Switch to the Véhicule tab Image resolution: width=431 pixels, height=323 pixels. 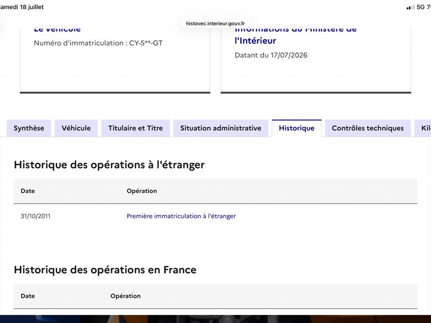(76, 128)
